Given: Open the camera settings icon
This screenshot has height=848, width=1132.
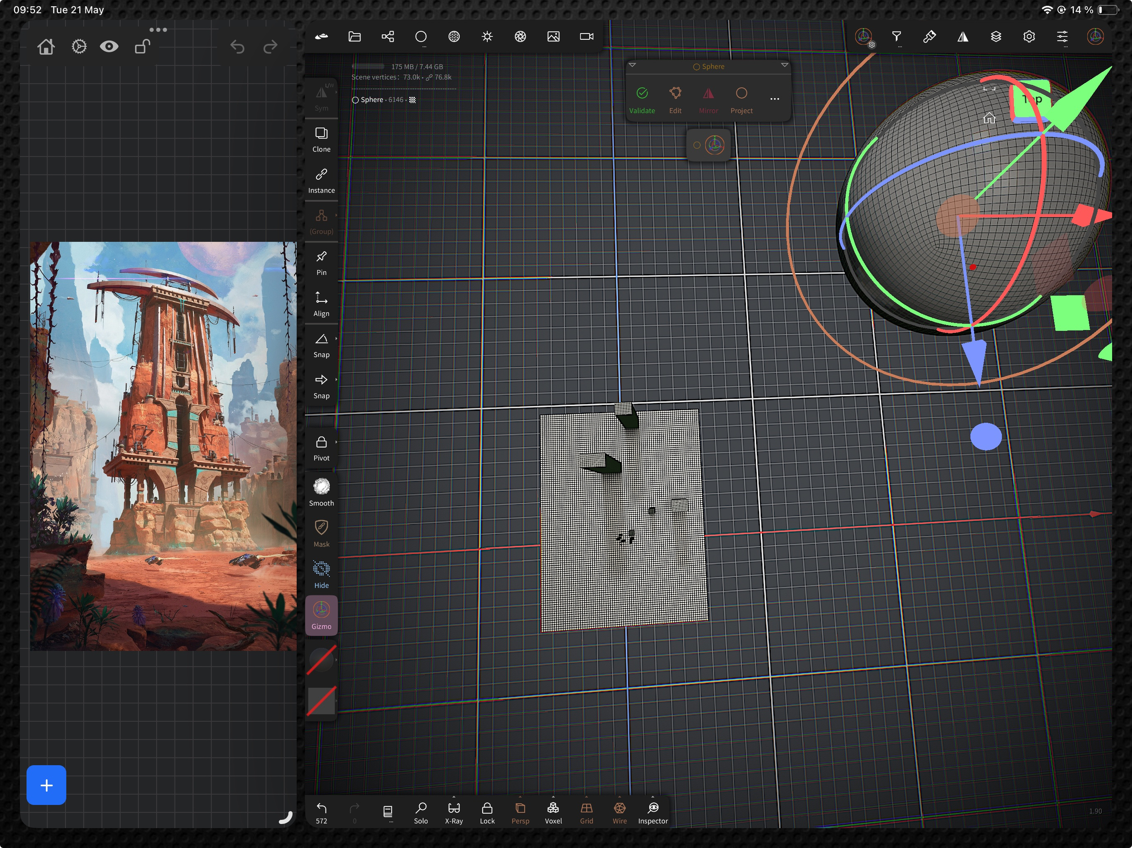Looking at the screenshot, I should 586,36.
